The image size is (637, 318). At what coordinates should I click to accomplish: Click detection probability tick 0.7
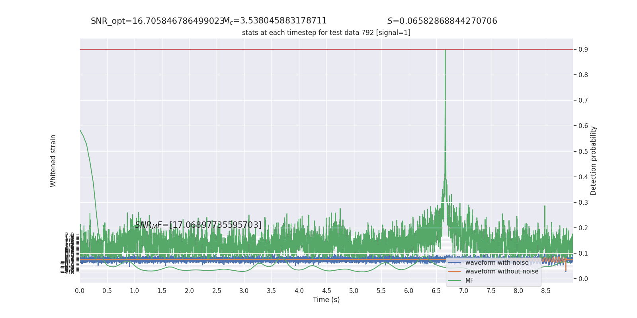pyautogui.click(x=583, y=101)
